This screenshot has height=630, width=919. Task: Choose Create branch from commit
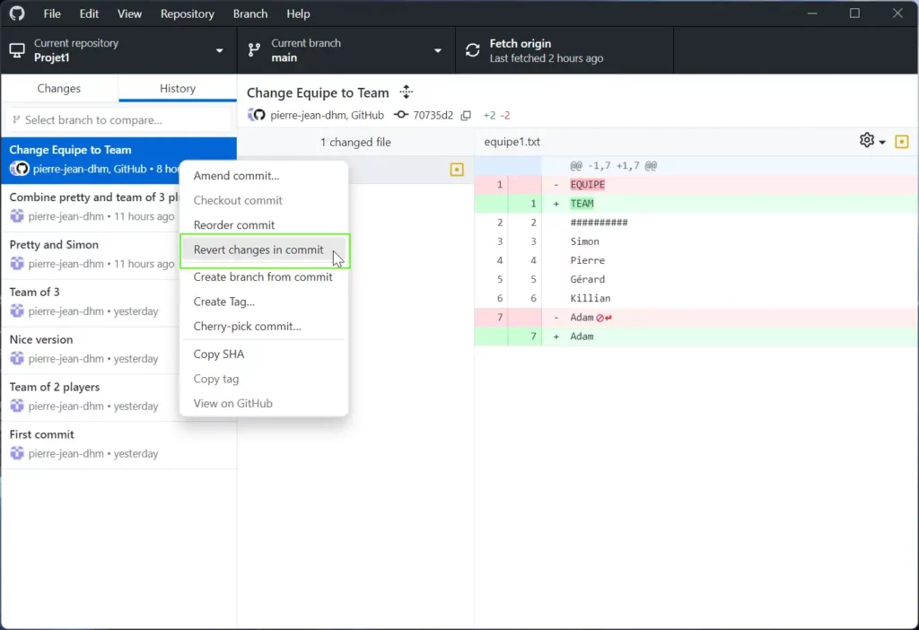(264, 276)
